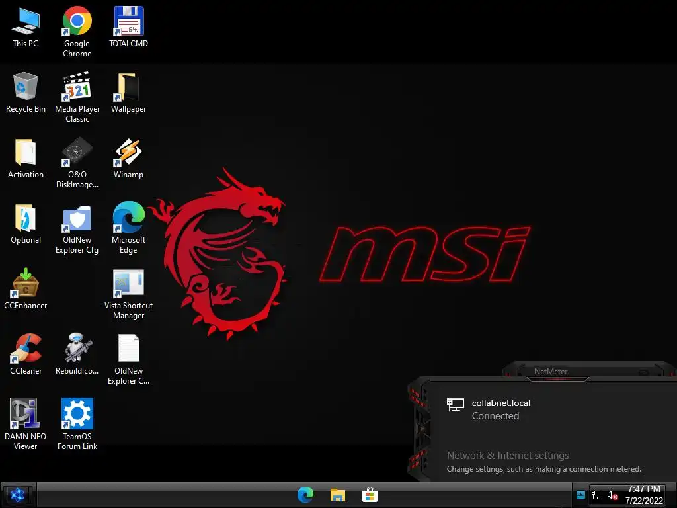Click the blue tray icon beside network icon
This screenshot has width=677, height=508.
click(580, 495)
